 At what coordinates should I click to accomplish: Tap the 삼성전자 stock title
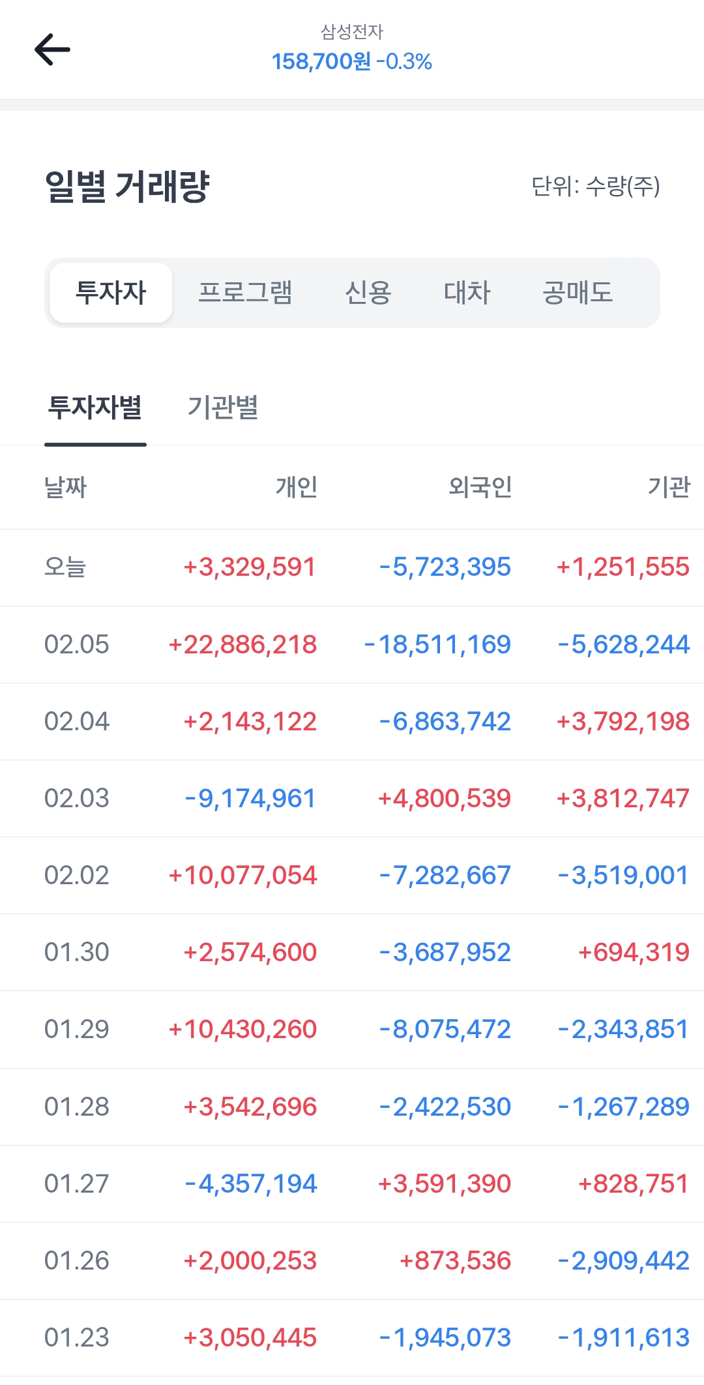point(352,31)
